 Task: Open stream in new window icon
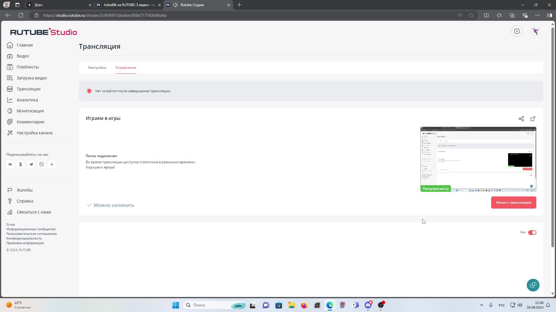coord(533,119)
